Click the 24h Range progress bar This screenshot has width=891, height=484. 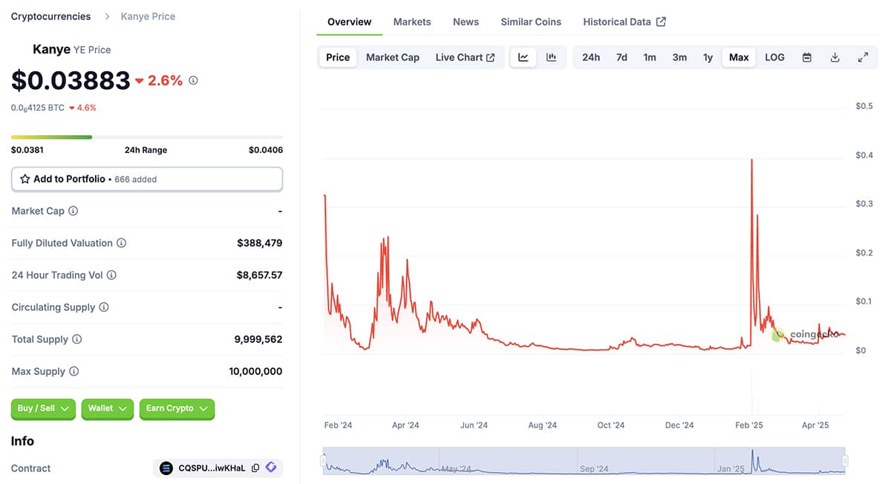(x=147, y=137)
